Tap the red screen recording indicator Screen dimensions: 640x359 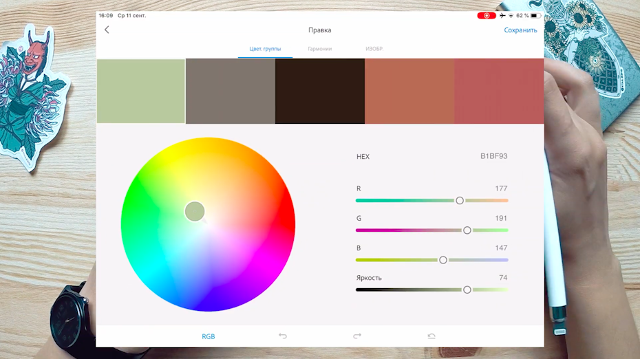coord(486,15)
